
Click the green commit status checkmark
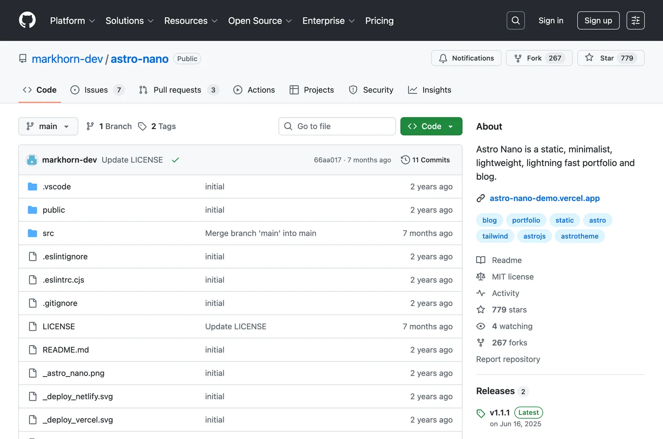click(175, 160)
